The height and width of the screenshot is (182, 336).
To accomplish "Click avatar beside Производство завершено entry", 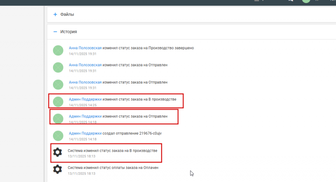I will pyautogui.click(x=58, y=50).
